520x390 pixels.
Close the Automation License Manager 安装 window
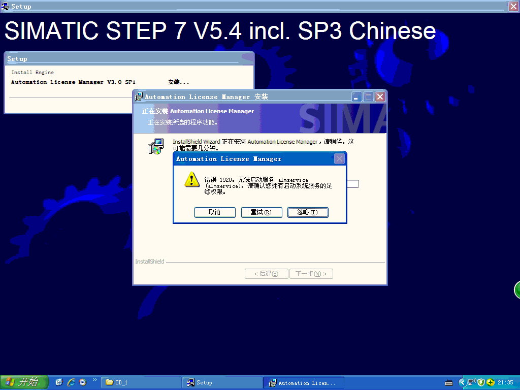(380, 97)
